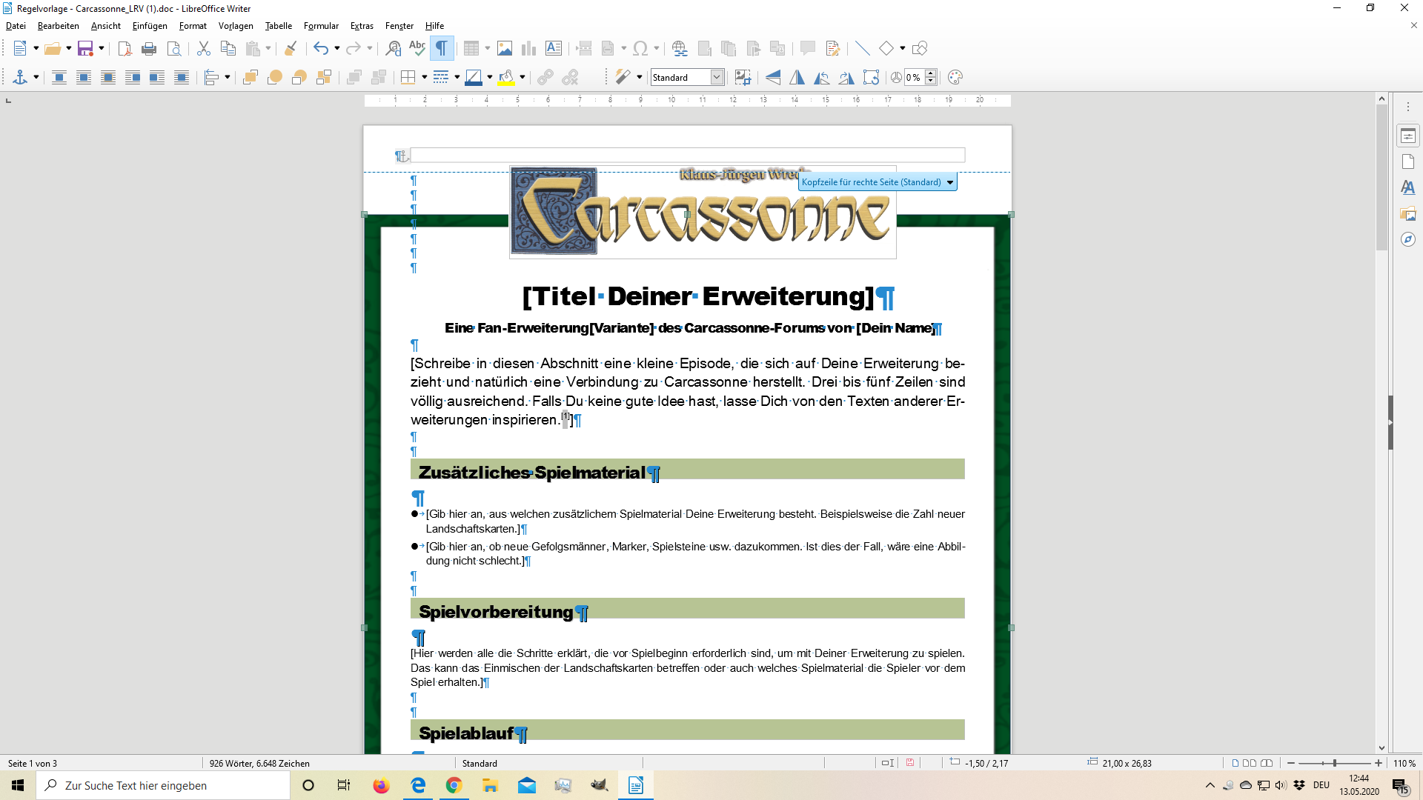Open sidebar Styles panel icon

(x=1407, y=188)
